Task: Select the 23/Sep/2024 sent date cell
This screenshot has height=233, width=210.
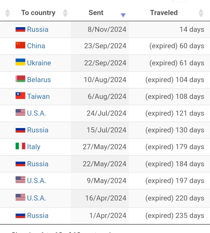Action: pos(100,46)
